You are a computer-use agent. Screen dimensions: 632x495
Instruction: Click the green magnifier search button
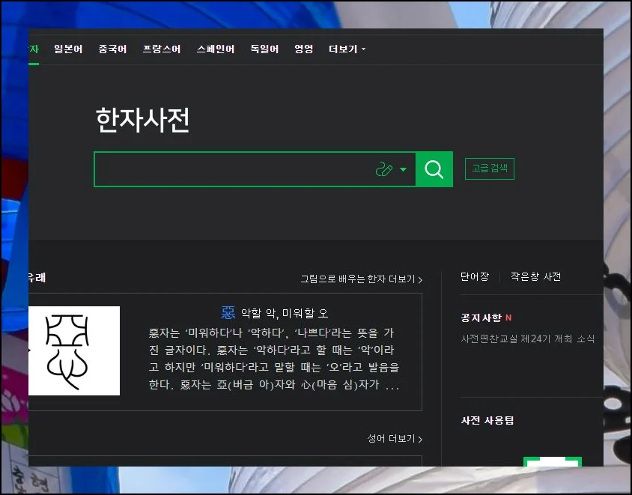click(x=434, y=169)
